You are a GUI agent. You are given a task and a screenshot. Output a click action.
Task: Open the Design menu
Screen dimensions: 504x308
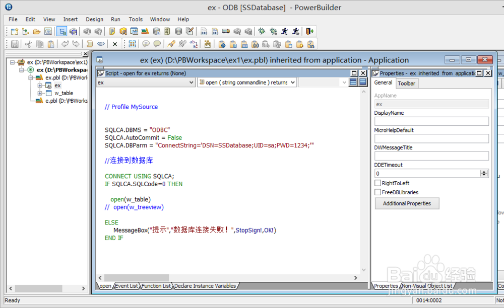coord(95,19)
